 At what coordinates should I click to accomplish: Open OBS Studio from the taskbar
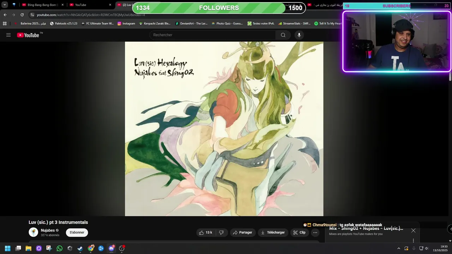pos(122,248)
